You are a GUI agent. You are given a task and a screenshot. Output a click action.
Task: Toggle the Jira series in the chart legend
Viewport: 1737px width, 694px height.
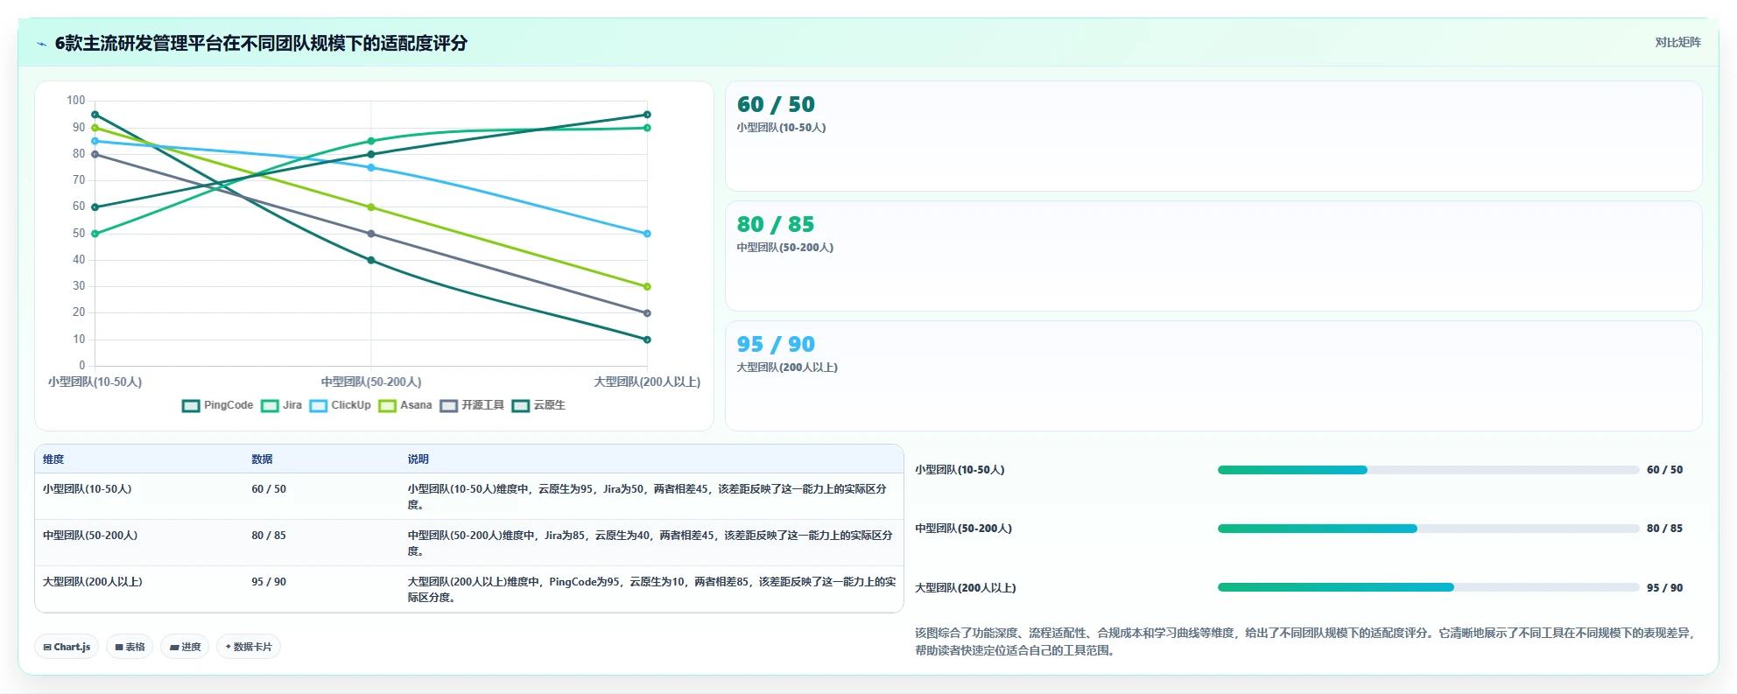(282, 405)
